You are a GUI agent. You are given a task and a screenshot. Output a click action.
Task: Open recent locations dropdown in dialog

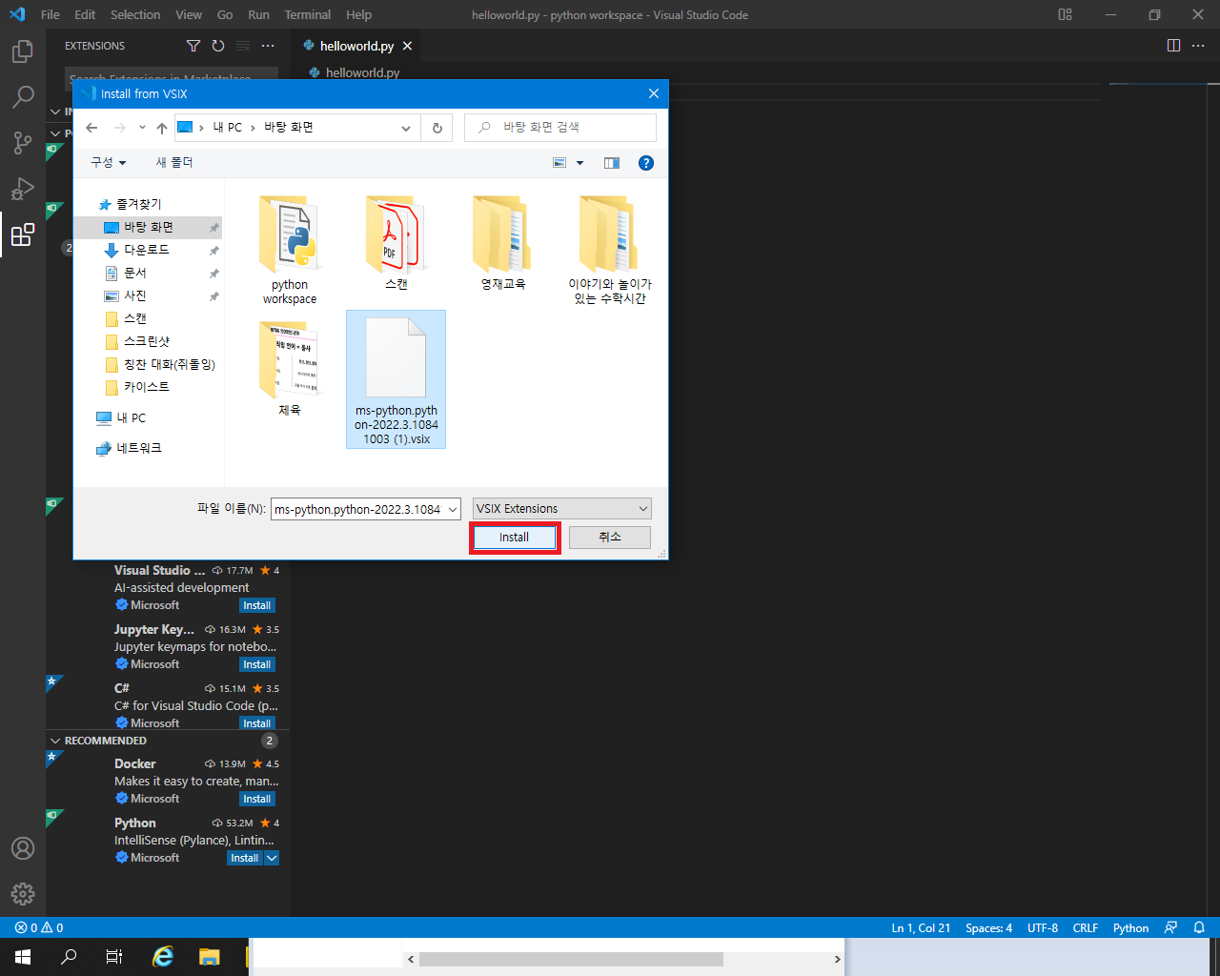click(x=142, y=128)
